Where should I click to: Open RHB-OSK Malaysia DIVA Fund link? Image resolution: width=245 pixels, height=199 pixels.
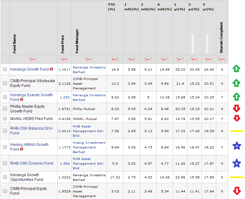point(31,131)
